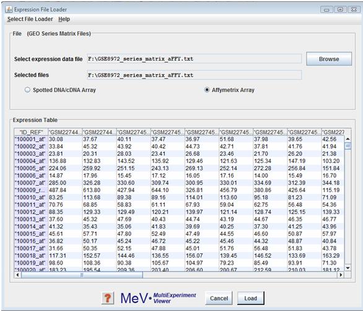The width and height of the screenshot is (363, 311).
Task: Select the ID_REF column header
Action: coord(31,132)
